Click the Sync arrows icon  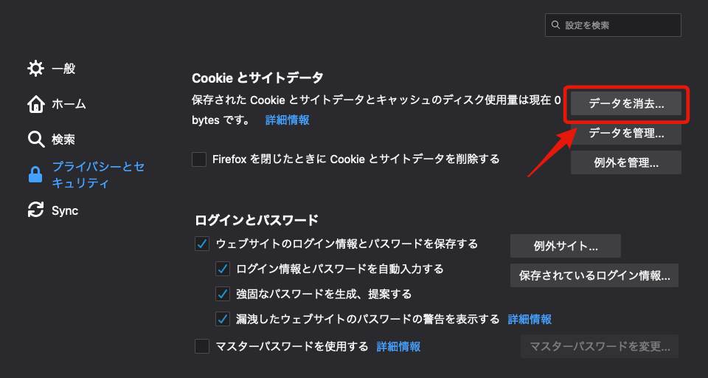(x=35, y=210)
